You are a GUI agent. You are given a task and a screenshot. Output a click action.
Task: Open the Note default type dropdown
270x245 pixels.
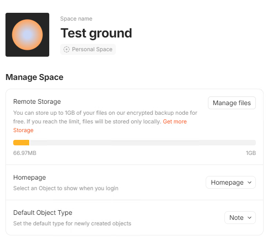tap(240, 218)
